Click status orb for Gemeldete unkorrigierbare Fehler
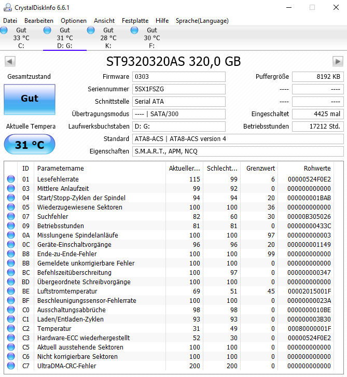 coord(11,263)
